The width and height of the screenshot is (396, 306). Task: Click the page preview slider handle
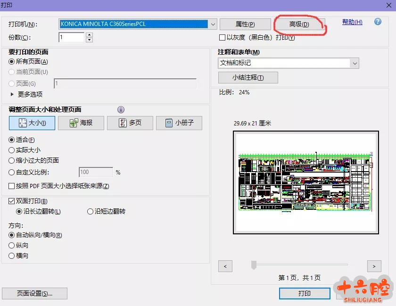pos(254,265)
